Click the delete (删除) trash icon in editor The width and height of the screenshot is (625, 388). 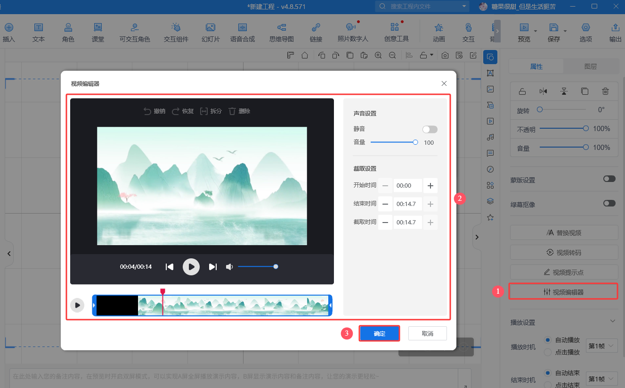[232, 111]
